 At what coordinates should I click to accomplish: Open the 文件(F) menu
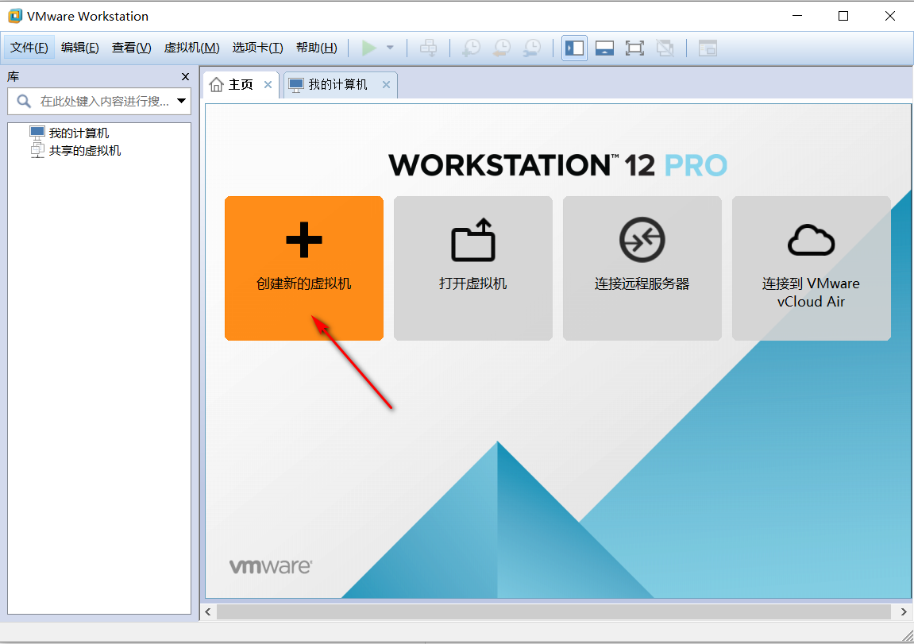tap(29, 48)
